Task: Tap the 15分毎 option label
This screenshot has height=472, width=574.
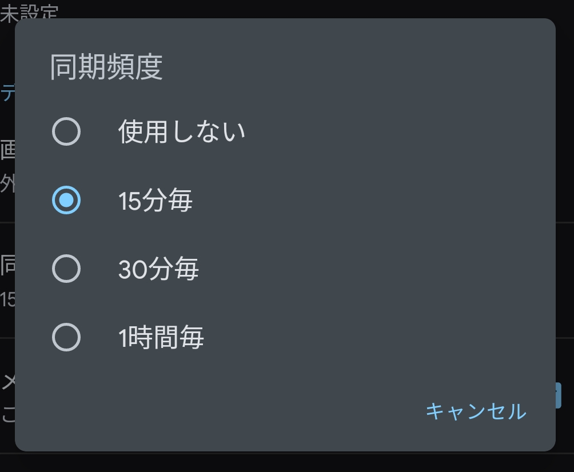Action: point(156,201)
